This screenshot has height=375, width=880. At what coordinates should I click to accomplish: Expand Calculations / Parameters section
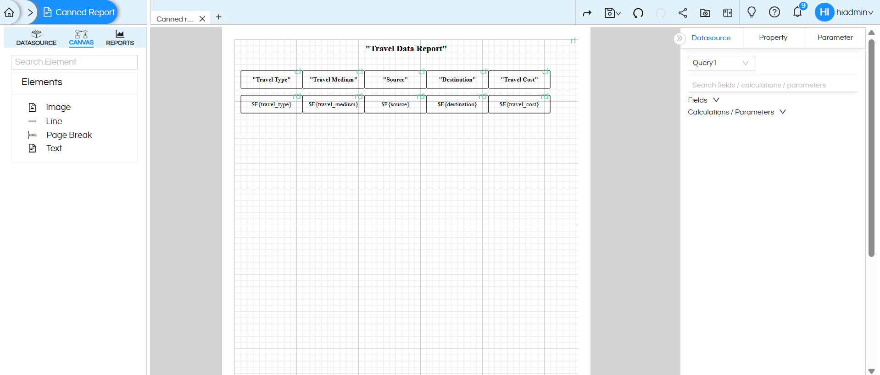(736, 112)
